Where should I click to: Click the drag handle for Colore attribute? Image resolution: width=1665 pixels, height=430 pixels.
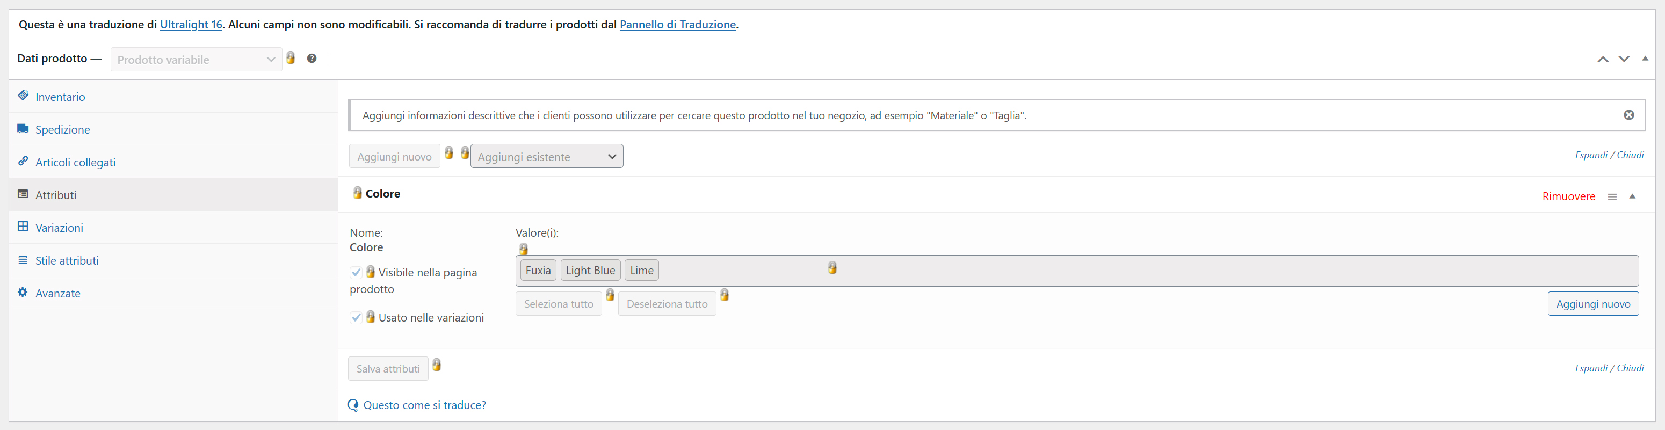(1612, 197)
